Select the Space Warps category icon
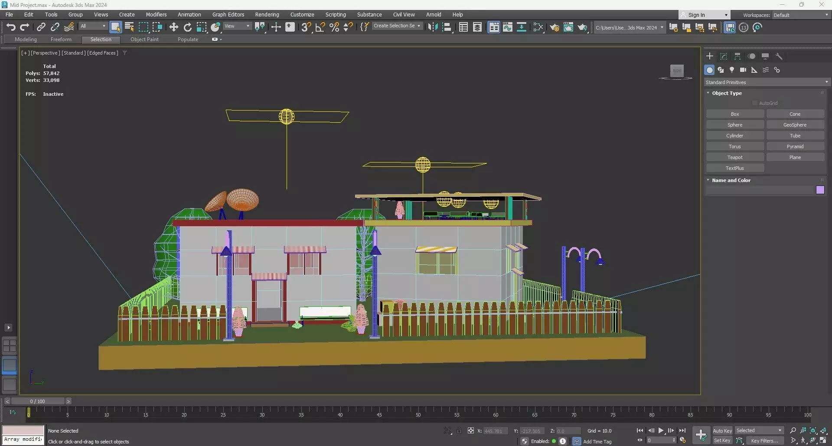The width and height of the screenshot is (832, 446). pyautogui.click(x=766, y=70)
